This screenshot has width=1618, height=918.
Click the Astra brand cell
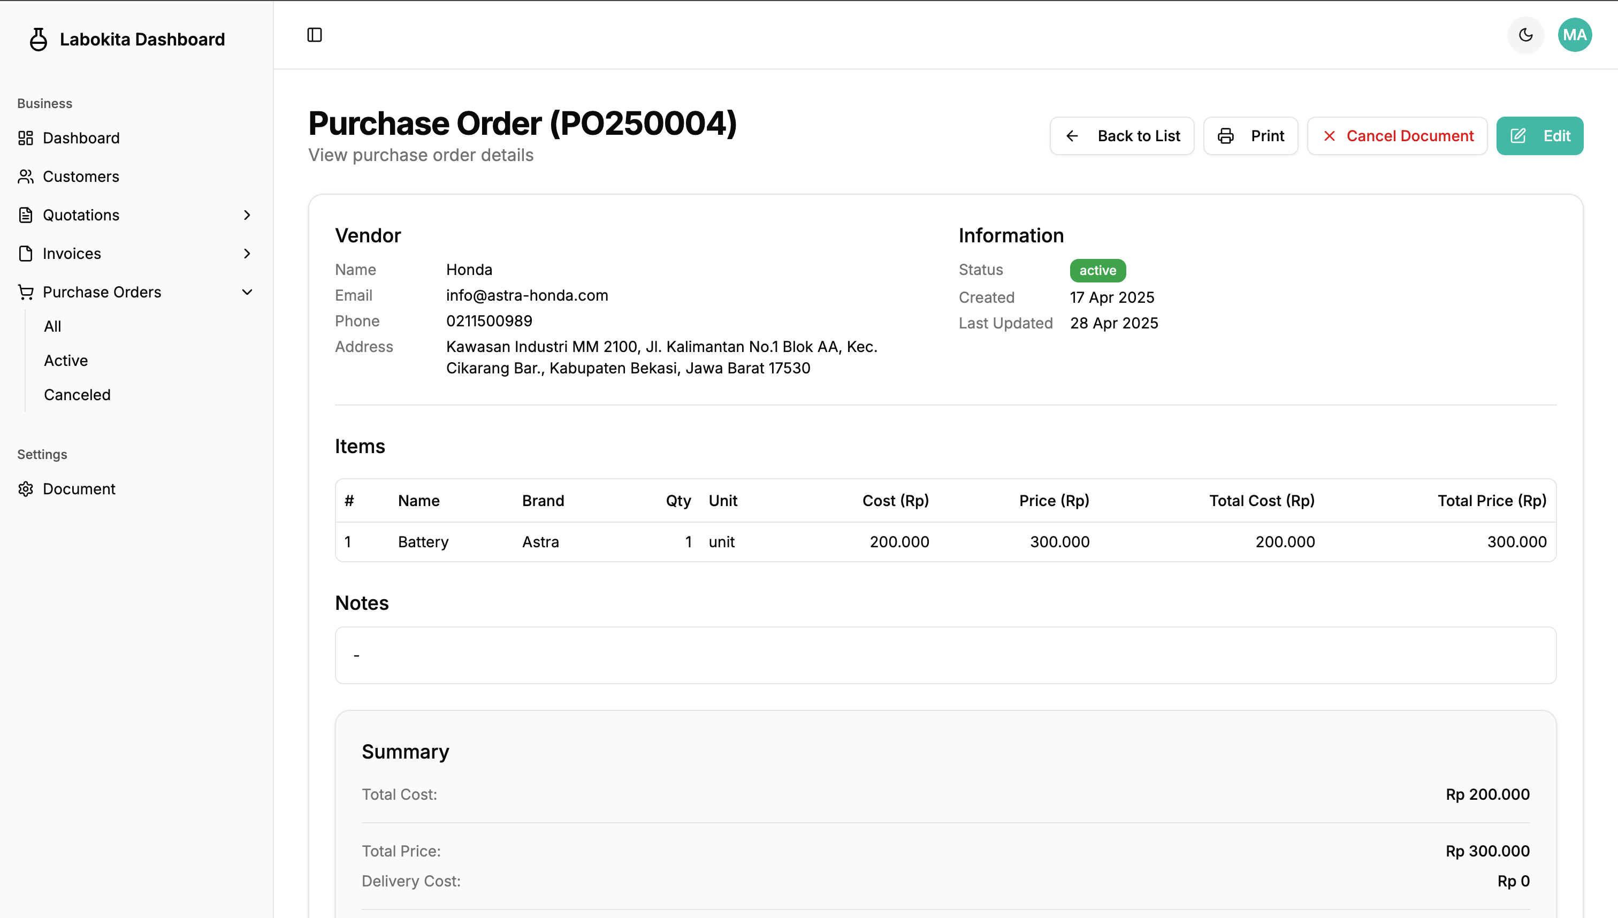[540, 541]
